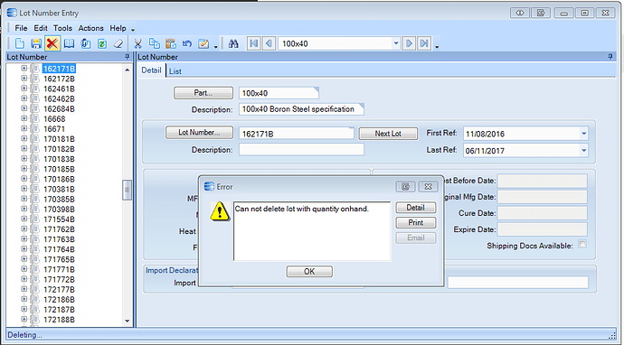The image size is (624, 345).
Task: Go to next record navigation icon
Action: [x=409, y=43]
